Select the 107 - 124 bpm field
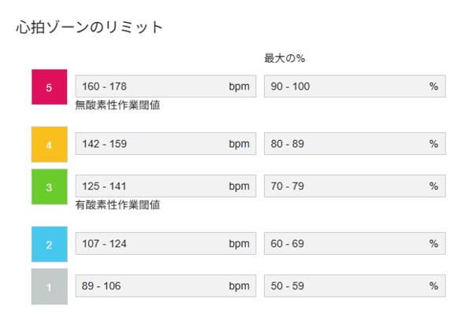 coord(165,244)
